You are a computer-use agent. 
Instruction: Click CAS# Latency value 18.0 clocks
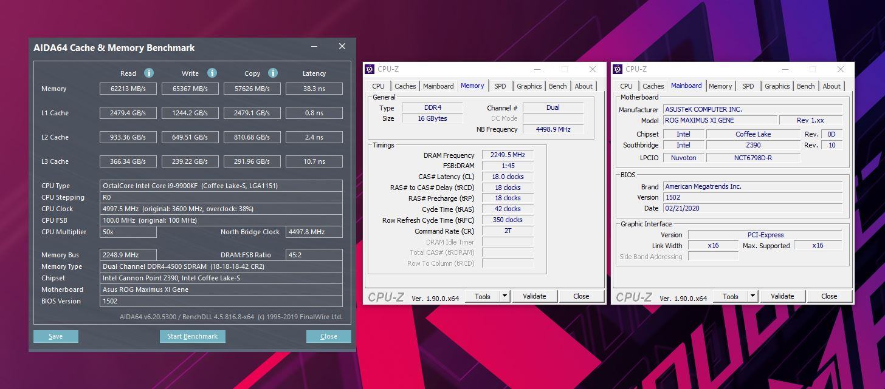[508, 177]
